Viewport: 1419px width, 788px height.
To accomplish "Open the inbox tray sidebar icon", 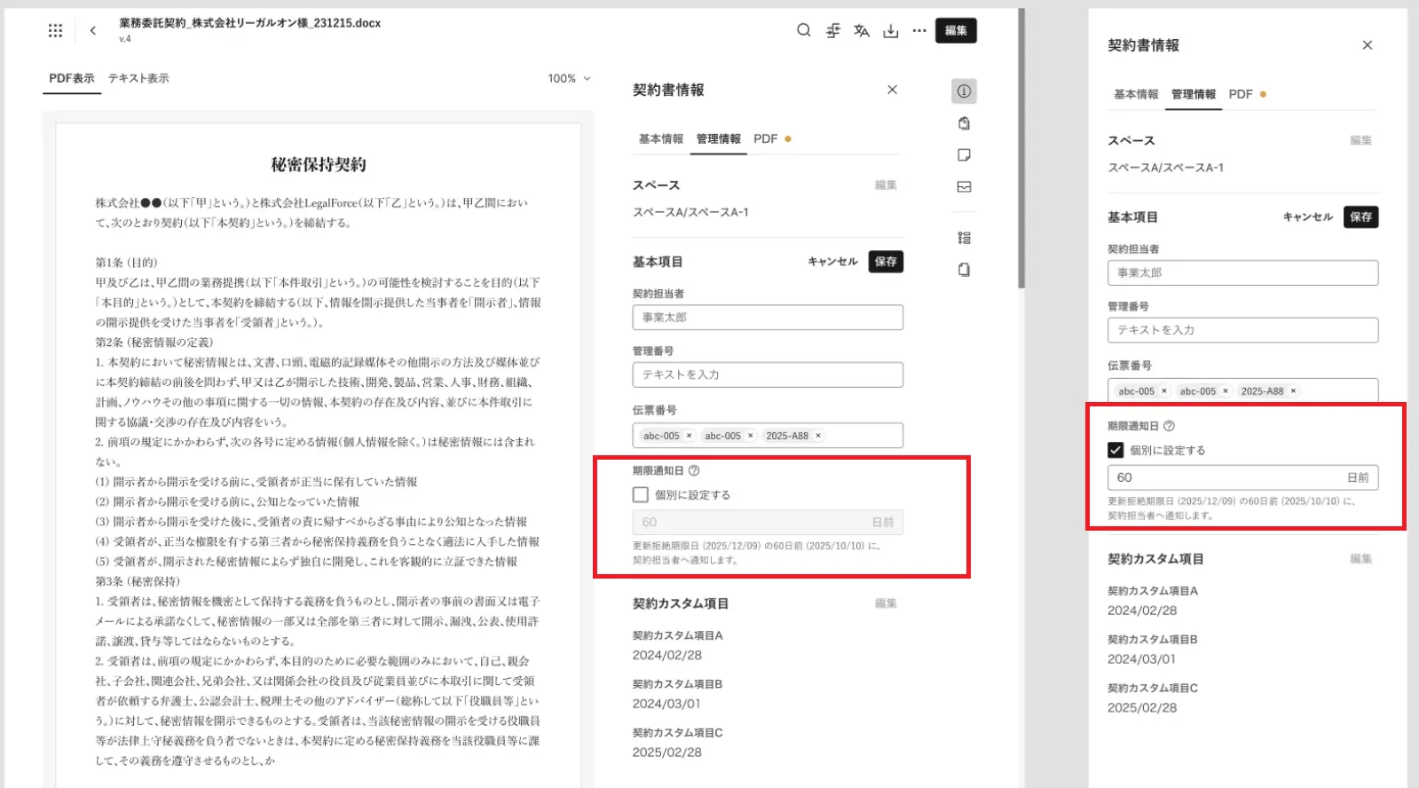I will pos(964,187).
